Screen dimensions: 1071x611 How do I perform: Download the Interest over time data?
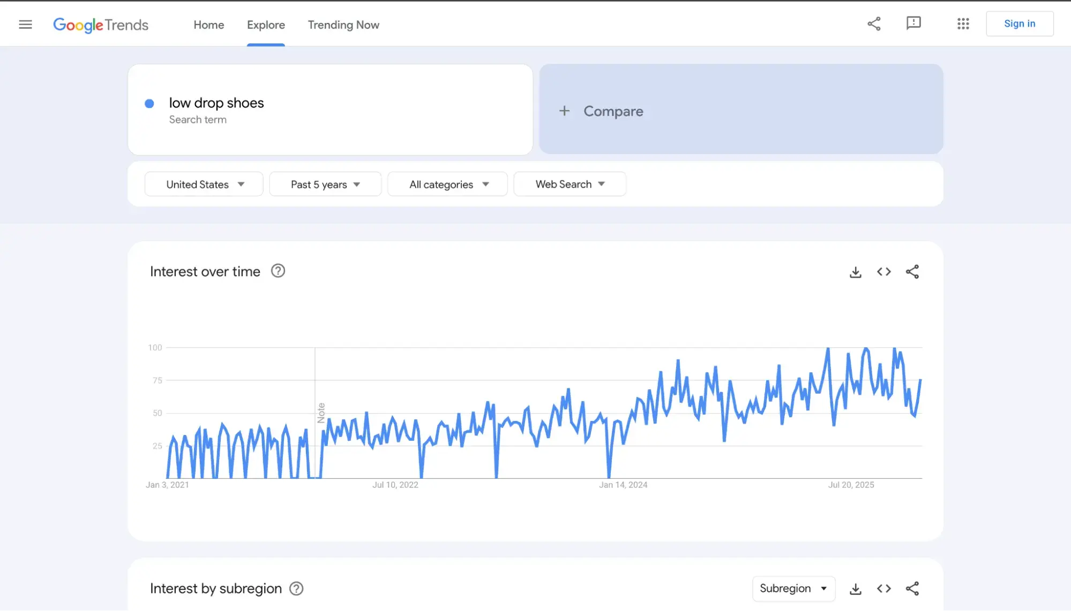pyautogui.click(x=855, y=271)
